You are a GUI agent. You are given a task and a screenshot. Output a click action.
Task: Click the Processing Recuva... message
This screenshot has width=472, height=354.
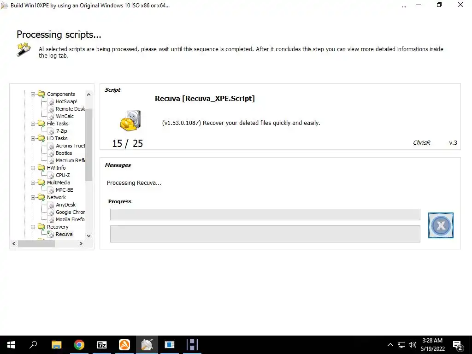tap(134, 183)
